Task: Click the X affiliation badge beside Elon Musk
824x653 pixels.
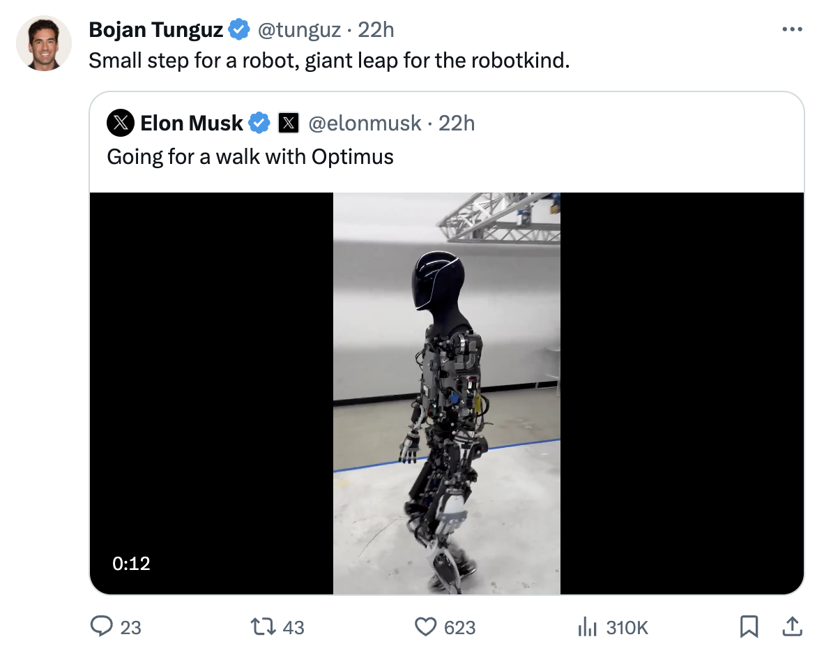Action: (289, 123)
